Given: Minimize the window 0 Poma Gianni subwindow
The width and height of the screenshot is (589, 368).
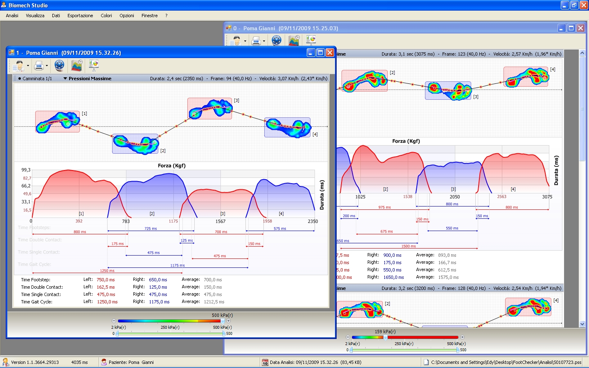Looking at the screenshot, I should click(x=562, y=28).
